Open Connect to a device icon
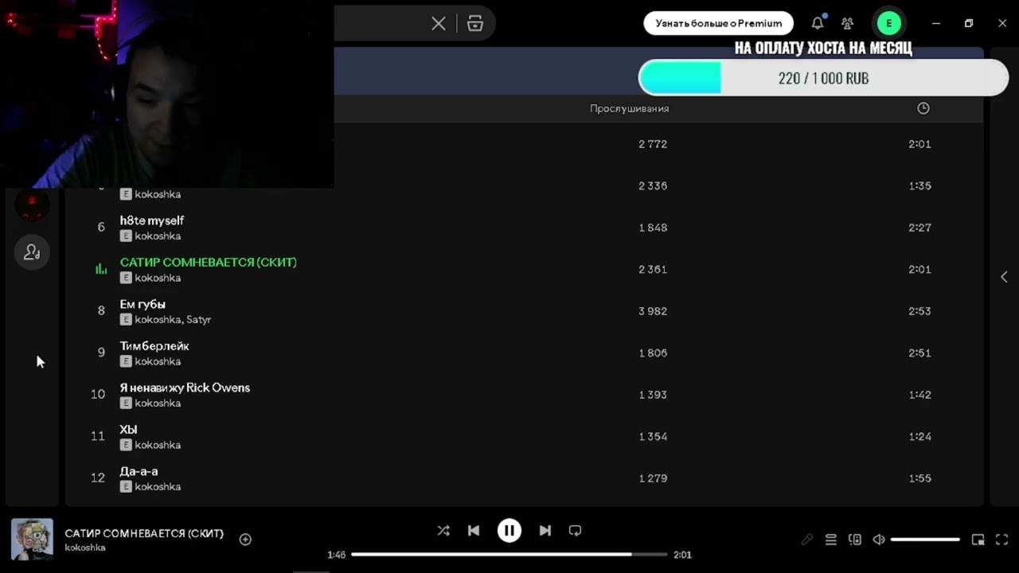The height and width of the screenshot is (573, 1019). [855, 540]
